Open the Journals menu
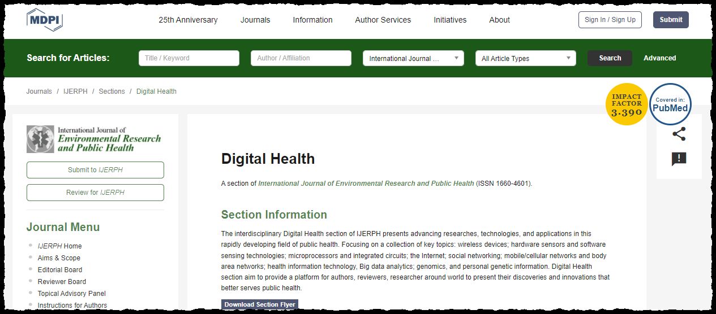This screenshot has height=314, width=716. [255, 20]
